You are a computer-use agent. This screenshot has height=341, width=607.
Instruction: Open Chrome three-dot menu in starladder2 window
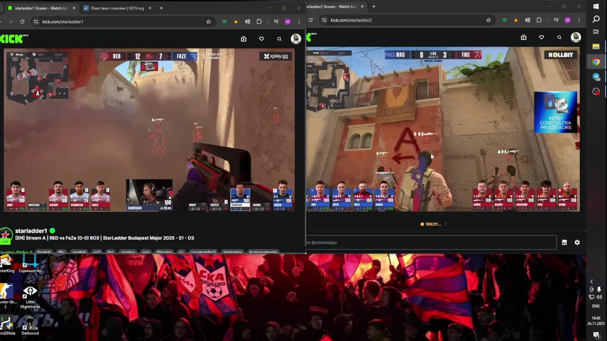pyautogui.click(x=579, y=20)
